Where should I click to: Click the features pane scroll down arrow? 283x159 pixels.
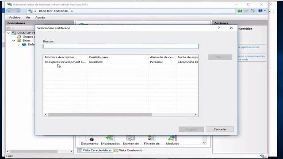[x=204, y=143]
